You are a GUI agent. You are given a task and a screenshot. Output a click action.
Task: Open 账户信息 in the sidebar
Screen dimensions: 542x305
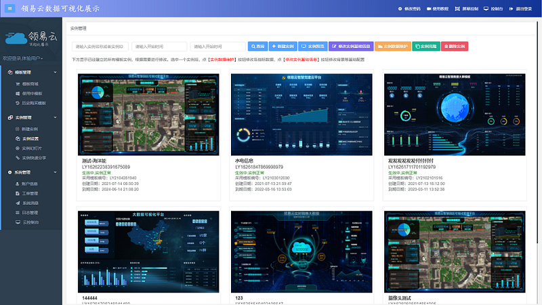pyautogui.click(x=26, y=184)
